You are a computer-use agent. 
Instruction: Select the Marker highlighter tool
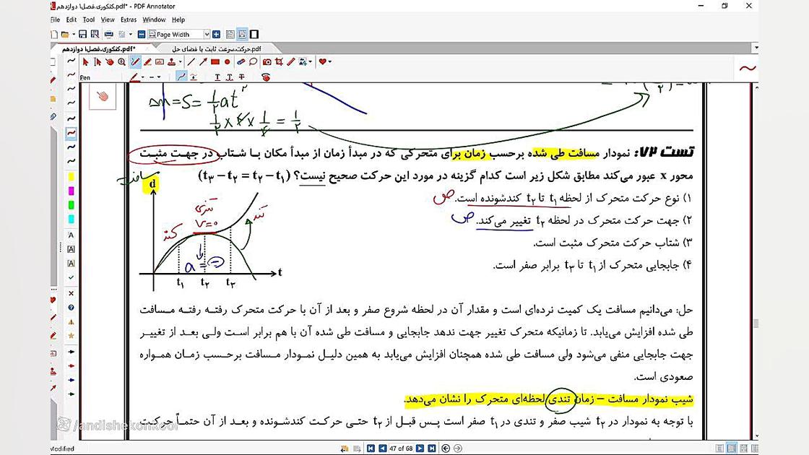point(147,62)
